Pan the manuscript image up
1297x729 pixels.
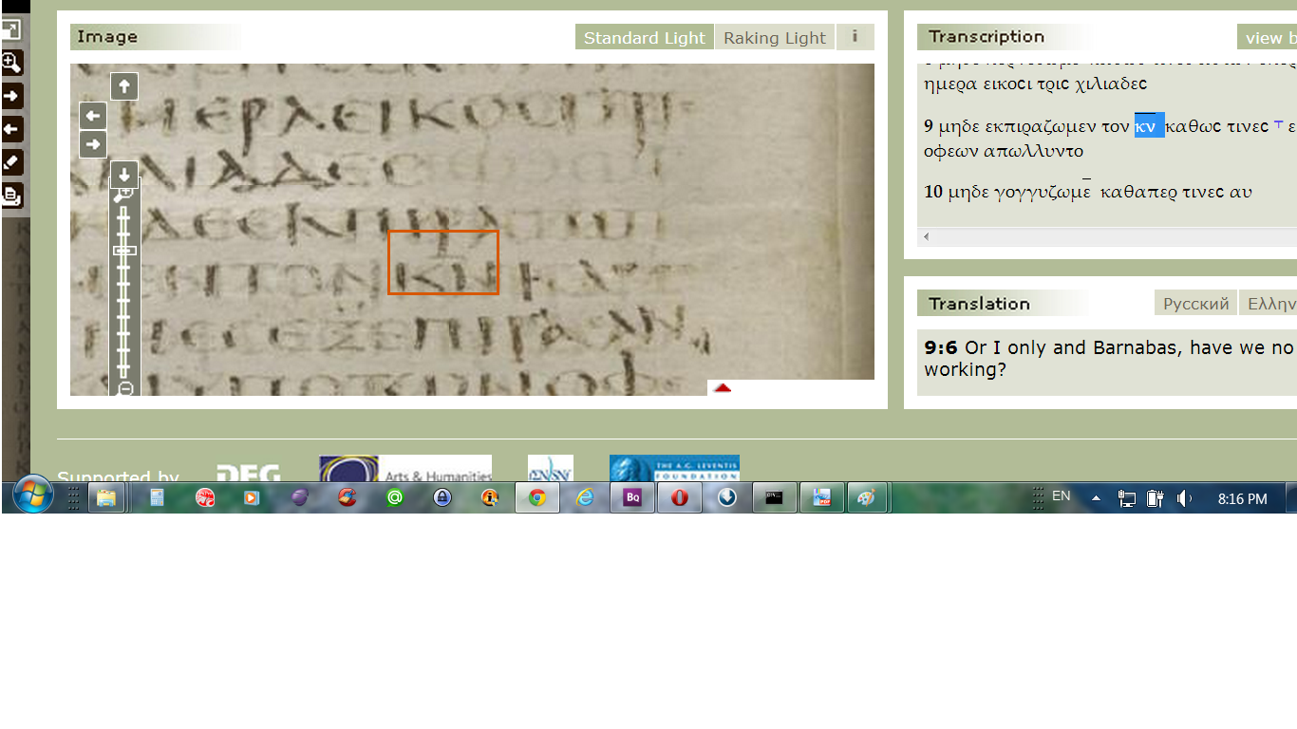[124, 86]
